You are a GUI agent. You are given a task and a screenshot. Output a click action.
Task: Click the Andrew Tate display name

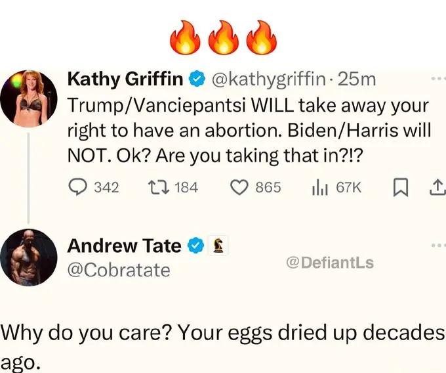point(124,246)
